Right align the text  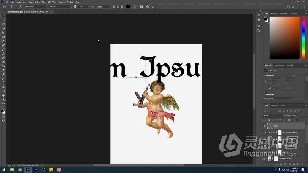[x=122, y=7]
